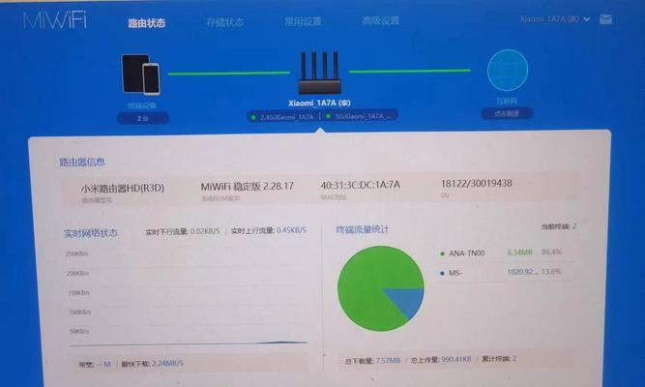Open the mail envelope messages icon
Screen dimensions: 645x387
click(605, 19)
